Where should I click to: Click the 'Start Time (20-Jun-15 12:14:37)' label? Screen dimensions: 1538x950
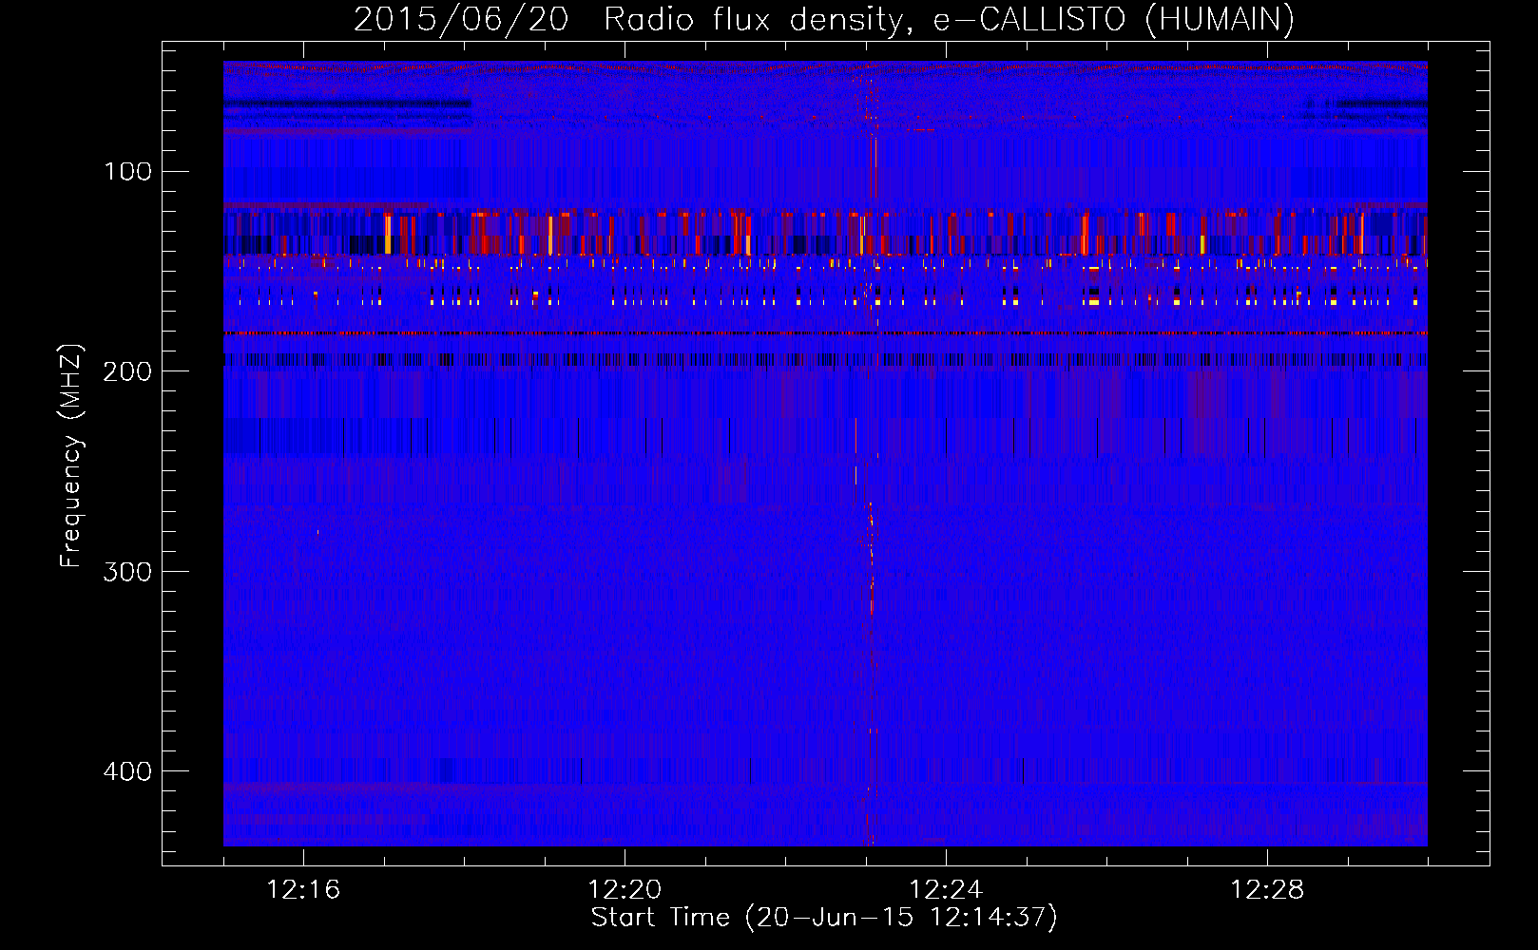[x=824, y=918]
